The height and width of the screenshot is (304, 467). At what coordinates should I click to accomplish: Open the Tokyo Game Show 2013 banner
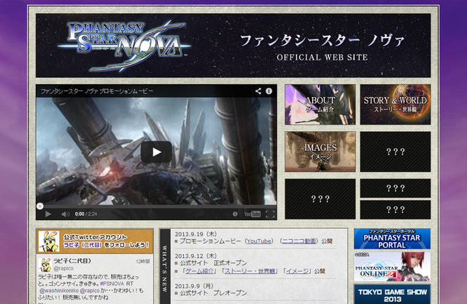[x=393, y=295]
